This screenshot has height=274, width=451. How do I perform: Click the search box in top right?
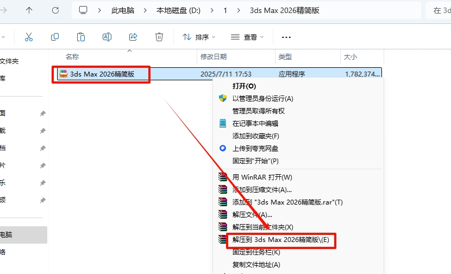pos(438,11)
